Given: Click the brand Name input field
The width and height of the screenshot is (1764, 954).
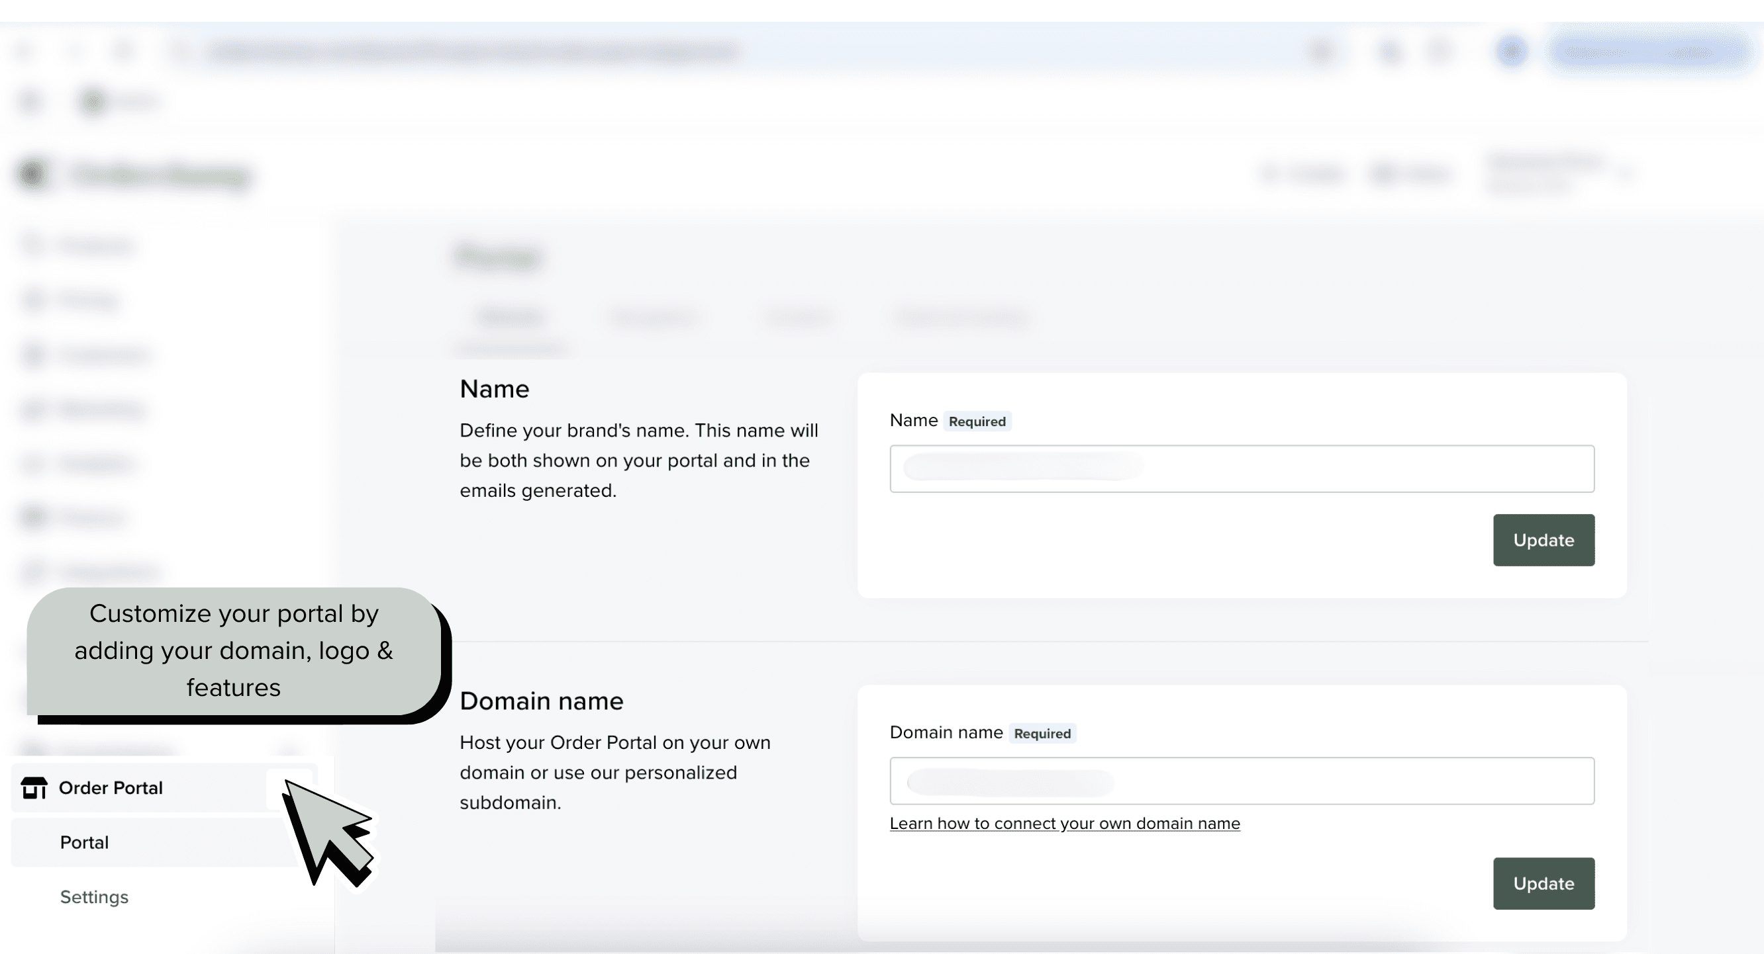Looking at the screenshot, I should pos(1242,469).
